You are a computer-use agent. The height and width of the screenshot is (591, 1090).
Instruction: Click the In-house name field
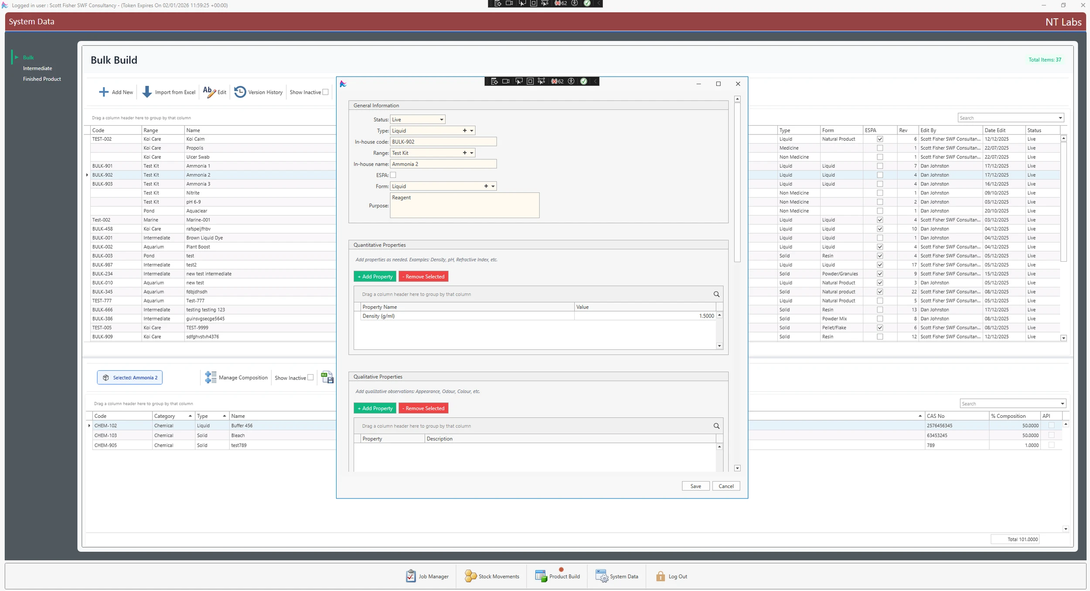coord(443,164)
